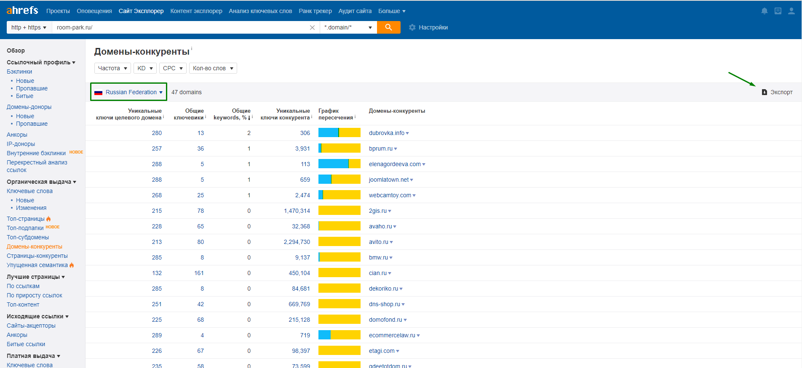Clear the URL field with the X icon
The width and height of the screenshot is (802, 368).
312,27
